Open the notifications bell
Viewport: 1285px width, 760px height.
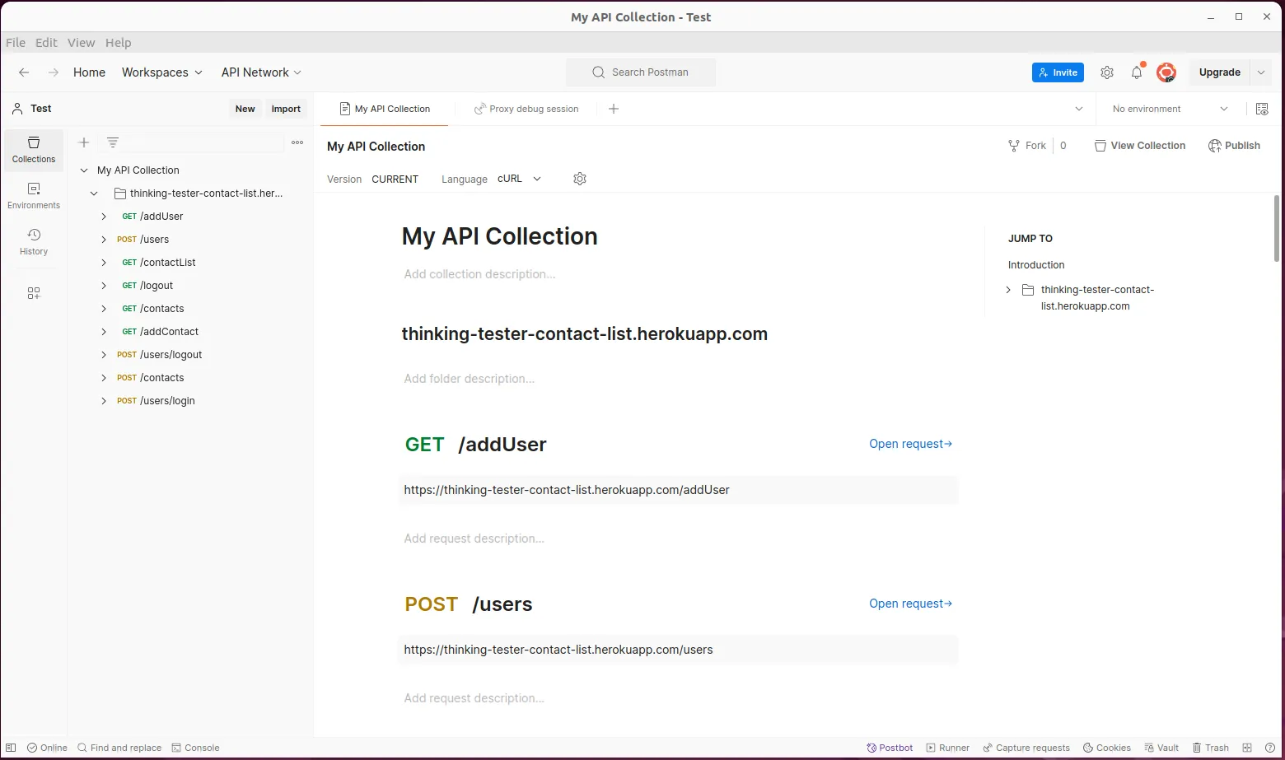click(x=1137, y=72)
